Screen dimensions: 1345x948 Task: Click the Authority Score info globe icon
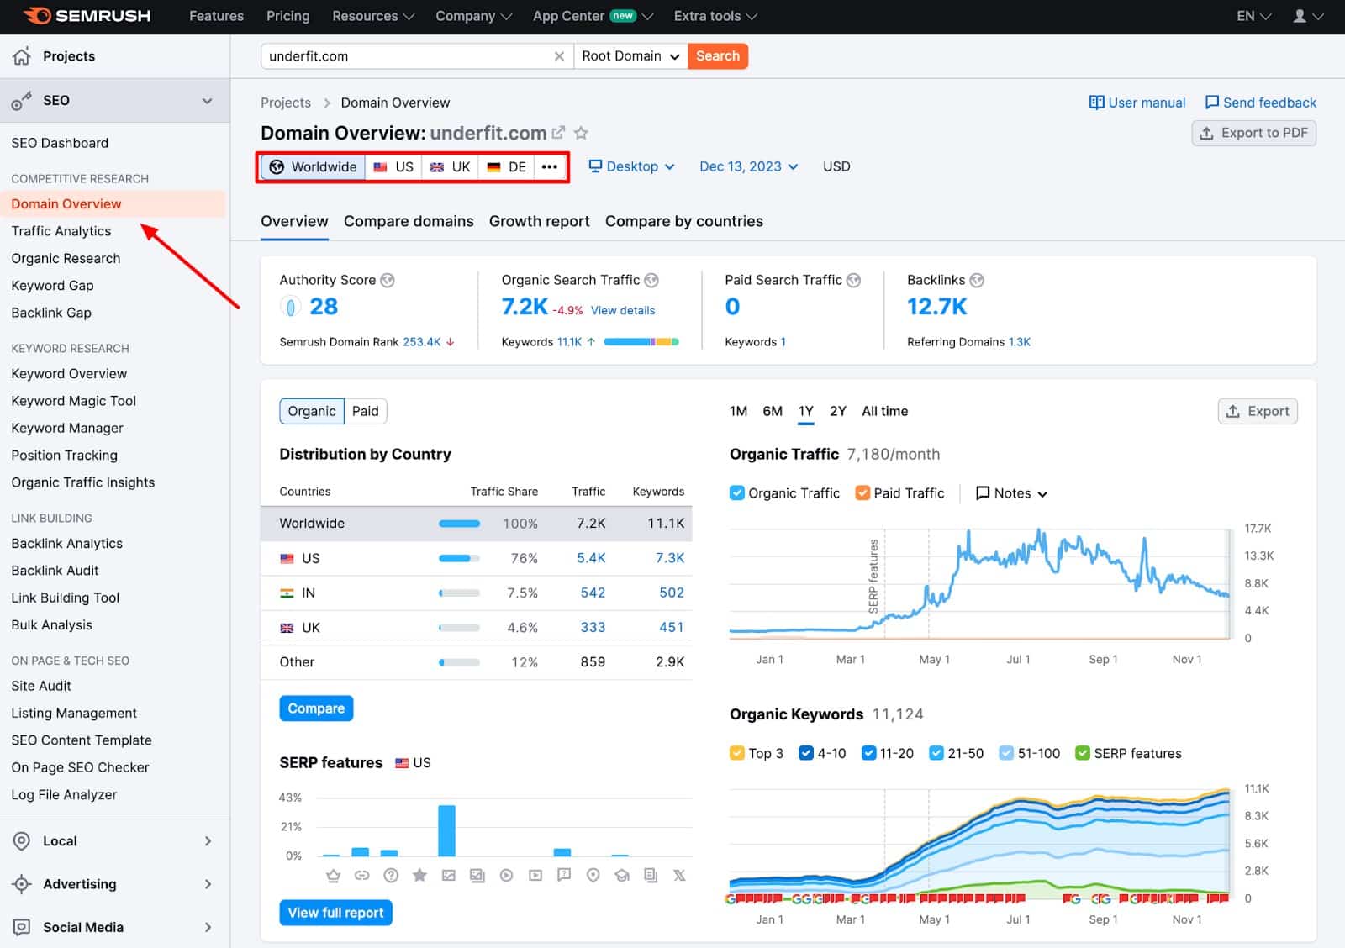click(x=388, y=280)
